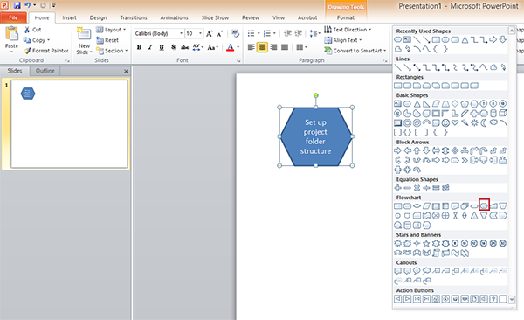
Task: Select slide 1 thumbnail in Slides pane
Action: click(x=69, y=124)
